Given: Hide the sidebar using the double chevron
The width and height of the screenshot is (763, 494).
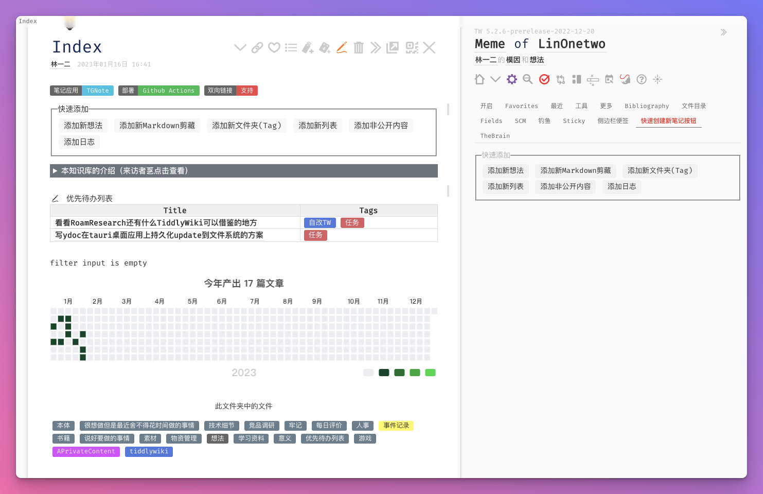Looking at the screenshot, I should coord(723,32).
